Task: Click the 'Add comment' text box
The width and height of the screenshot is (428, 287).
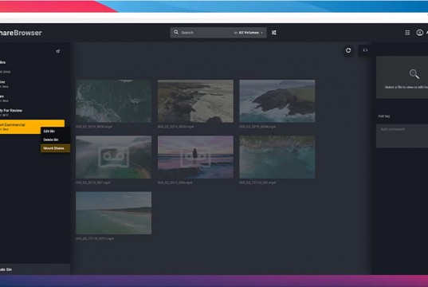Action: 402,136
